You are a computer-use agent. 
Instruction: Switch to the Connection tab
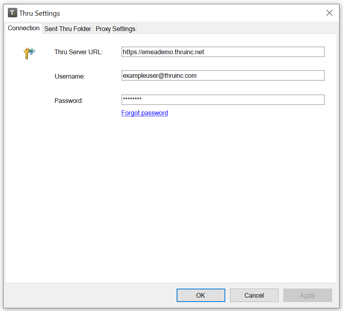24,28
